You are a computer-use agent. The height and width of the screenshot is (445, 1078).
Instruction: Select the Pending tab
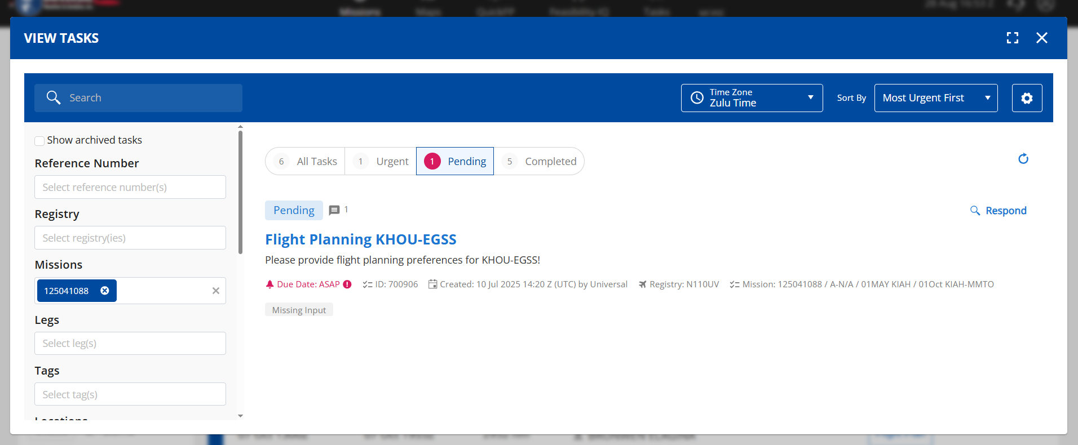click(455, 162)
